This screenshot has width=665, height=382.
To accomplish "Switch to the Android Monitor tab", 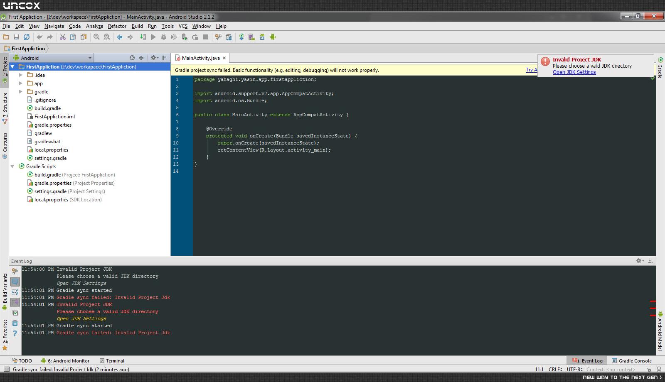I will [x=65, y=361].
